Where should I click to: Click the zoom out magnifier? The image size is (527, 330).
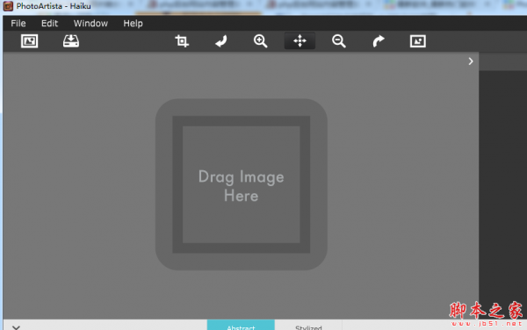tap(339, 41)
